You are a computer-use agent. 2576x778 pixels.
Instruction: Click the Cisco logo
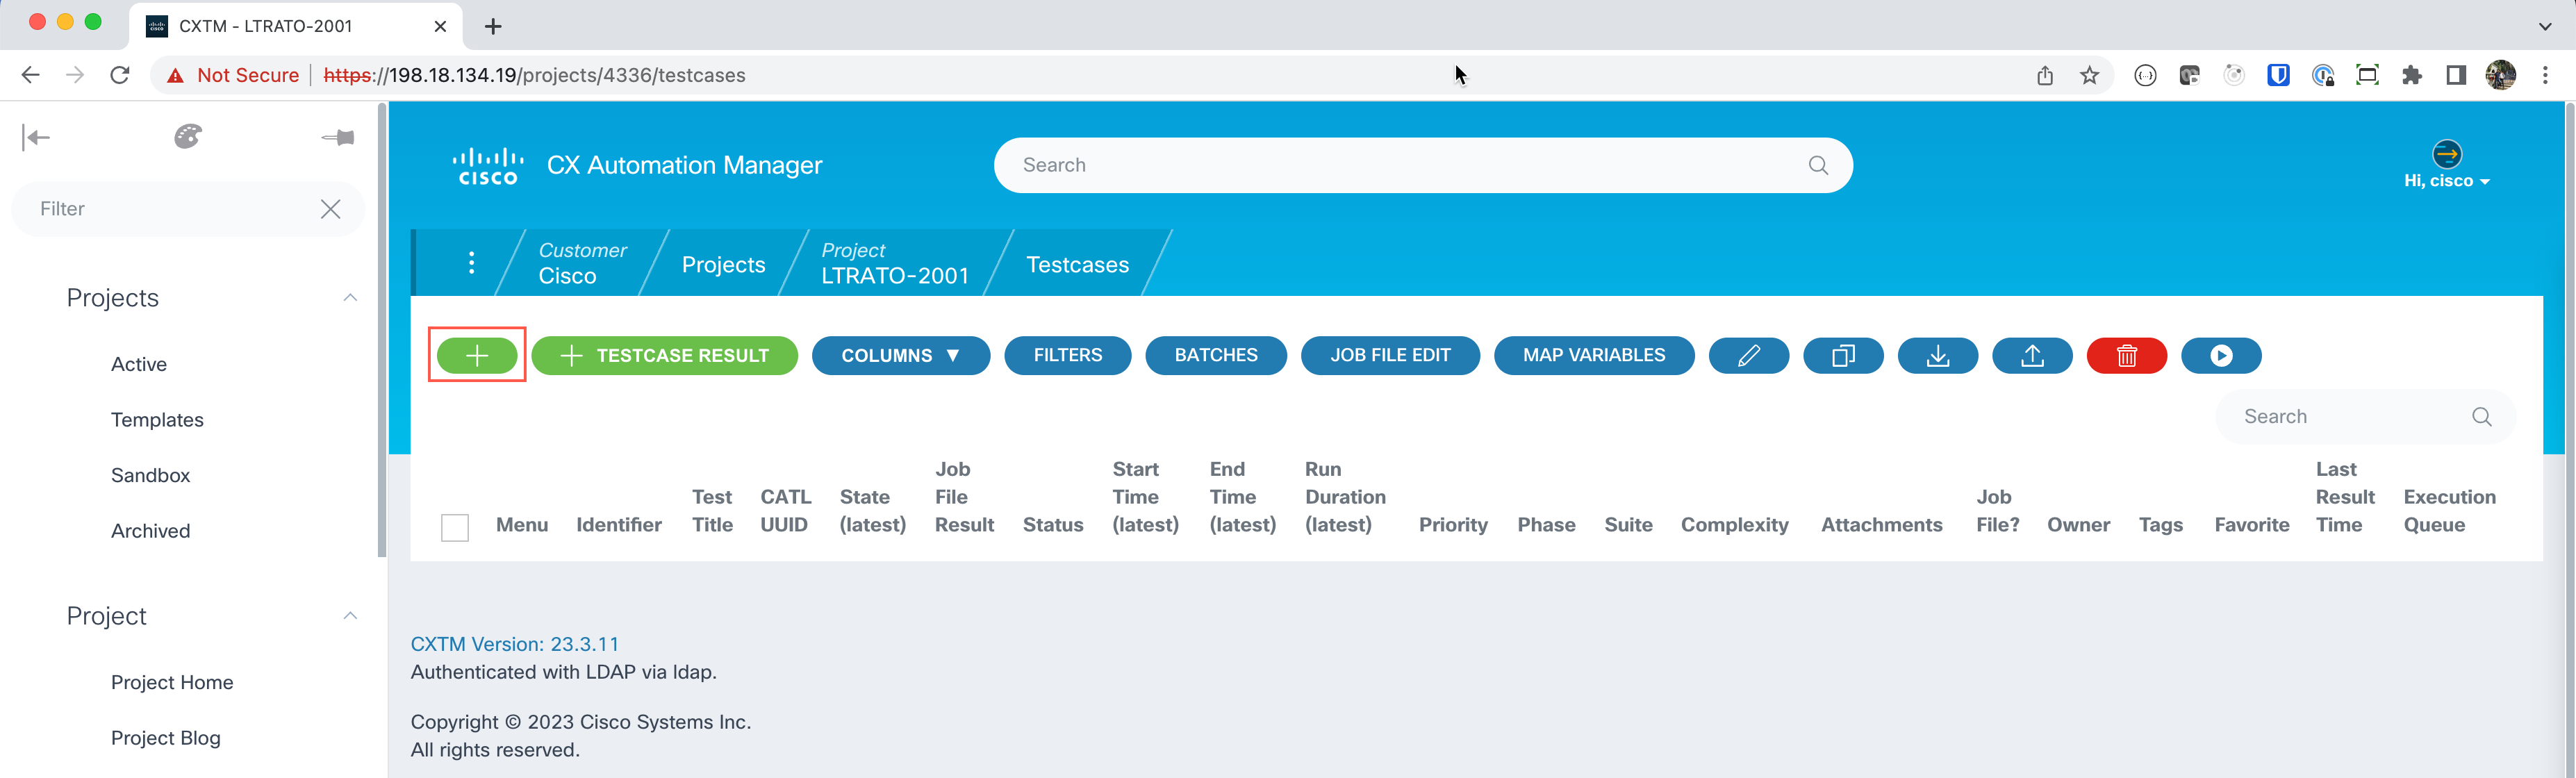pos(488,166)
